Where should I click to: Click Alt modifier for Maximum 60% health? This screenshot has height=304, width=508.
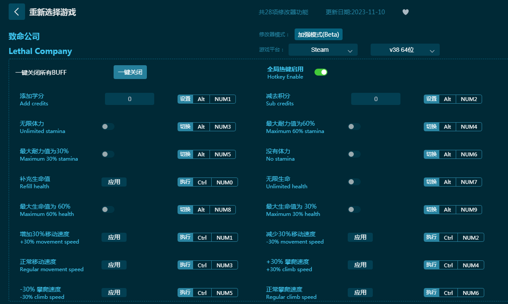point(201,210)
